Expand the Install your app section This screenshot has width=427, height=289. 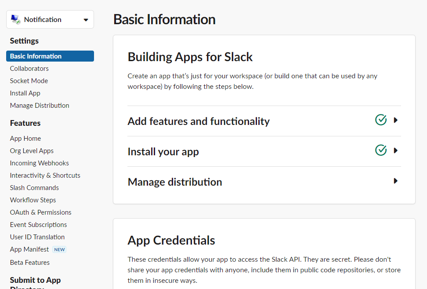[x=396, y=150]
